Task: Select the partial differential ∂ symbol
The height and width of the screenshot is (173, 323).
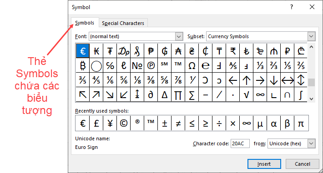Action: click(x=151, y=94)
